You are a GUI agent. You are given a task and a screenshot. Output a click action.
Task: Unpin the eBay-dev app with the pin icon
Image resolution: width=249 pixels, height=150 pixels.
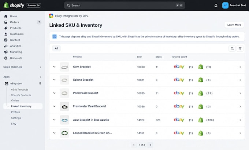tap(40, 84)
